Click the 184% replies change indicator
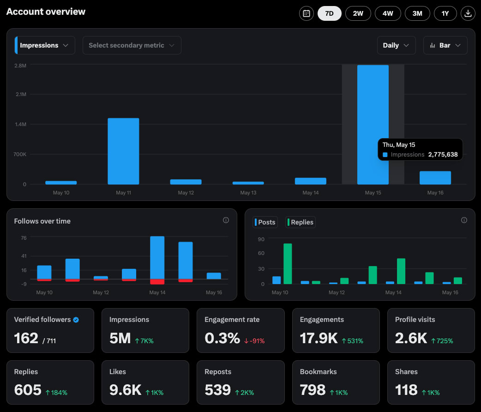Image resolution: width=481 pixels, height=412 pixels. (56, 393)
